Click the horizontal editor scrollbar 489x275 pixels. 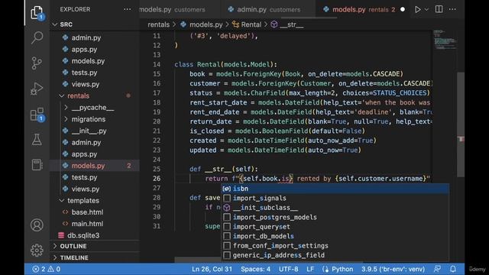point(268,260)
